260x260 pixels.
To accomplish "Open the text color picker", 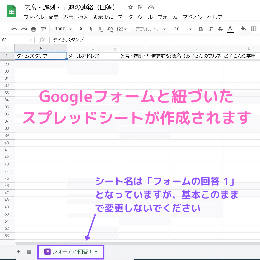I will point(230,29).
